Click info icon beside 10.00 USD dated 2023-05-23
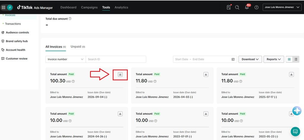The image size is (304, 140). click(x=241, y=121)
